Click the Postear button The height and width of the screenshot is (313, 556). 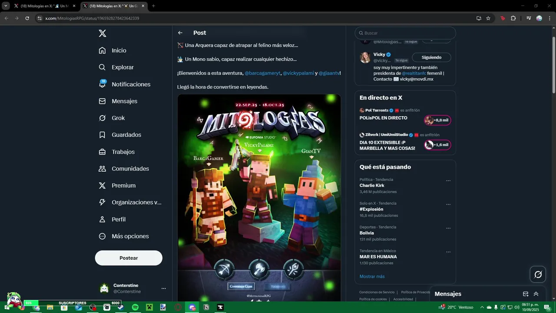click(129, 258)
